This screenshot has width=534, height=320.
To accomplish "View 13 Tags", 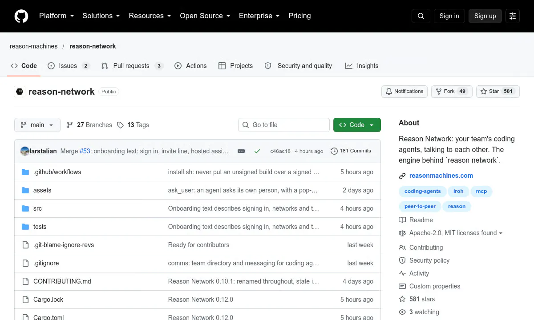I will 133,125.
